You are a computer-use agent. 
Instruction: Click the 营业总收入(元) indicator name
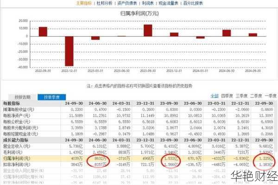(x=17, y=146)
